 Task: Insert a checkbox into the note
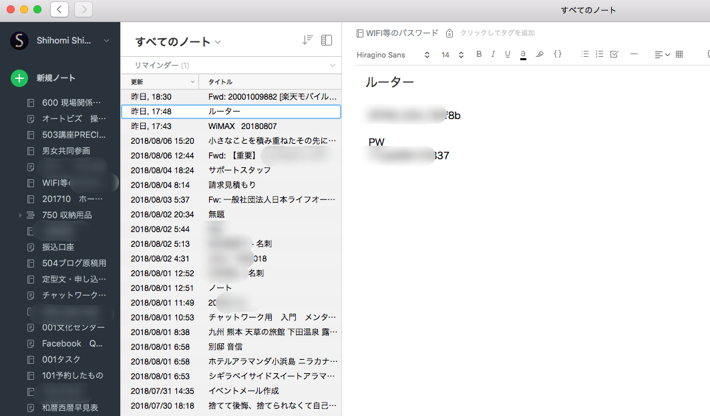pyautogui.click(x=614, y=54)
